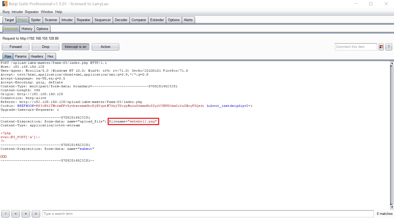The width and height of the screenshot is (394, 218).
Task: Click the help question mark beside comment field
Action: pos(389,47)
